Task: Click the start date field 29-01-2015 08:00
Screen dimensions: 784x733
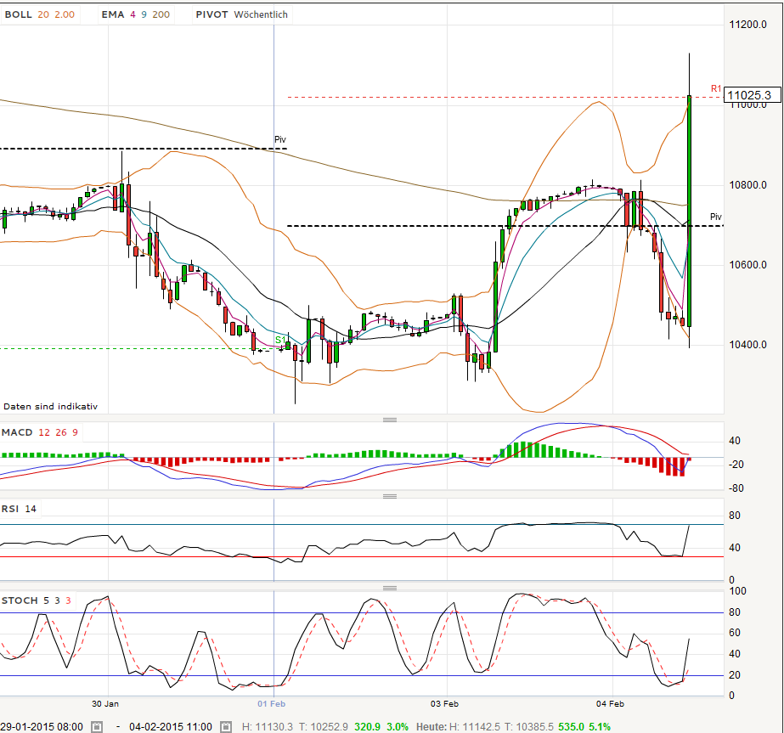Action: (x=42, y=726)
